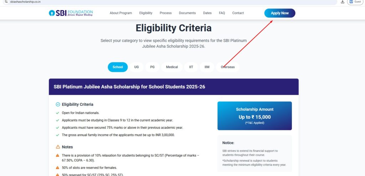This screenshot has width=365, height=176.
Task: Open the FAQ navigation link
Action: coord(222,13)
